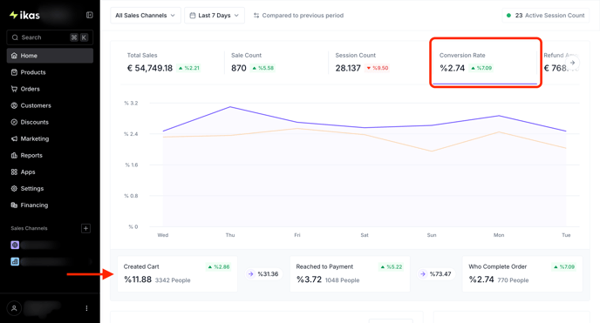Click the Marketing megaphone icon

point(14,138)
